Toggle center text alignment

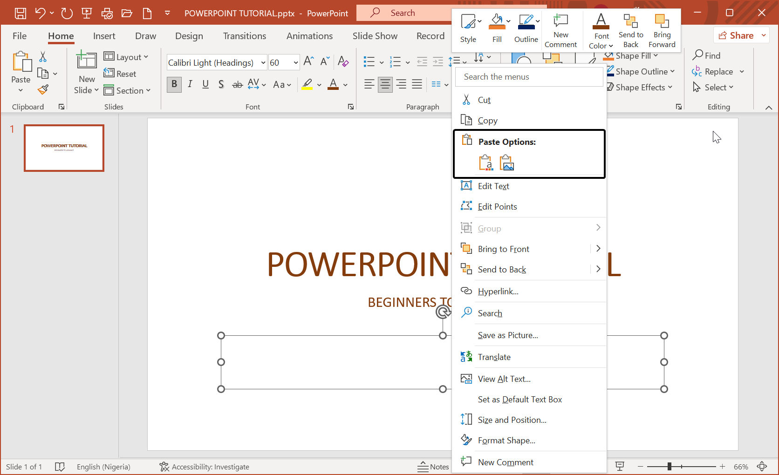[x=385, y=84]
